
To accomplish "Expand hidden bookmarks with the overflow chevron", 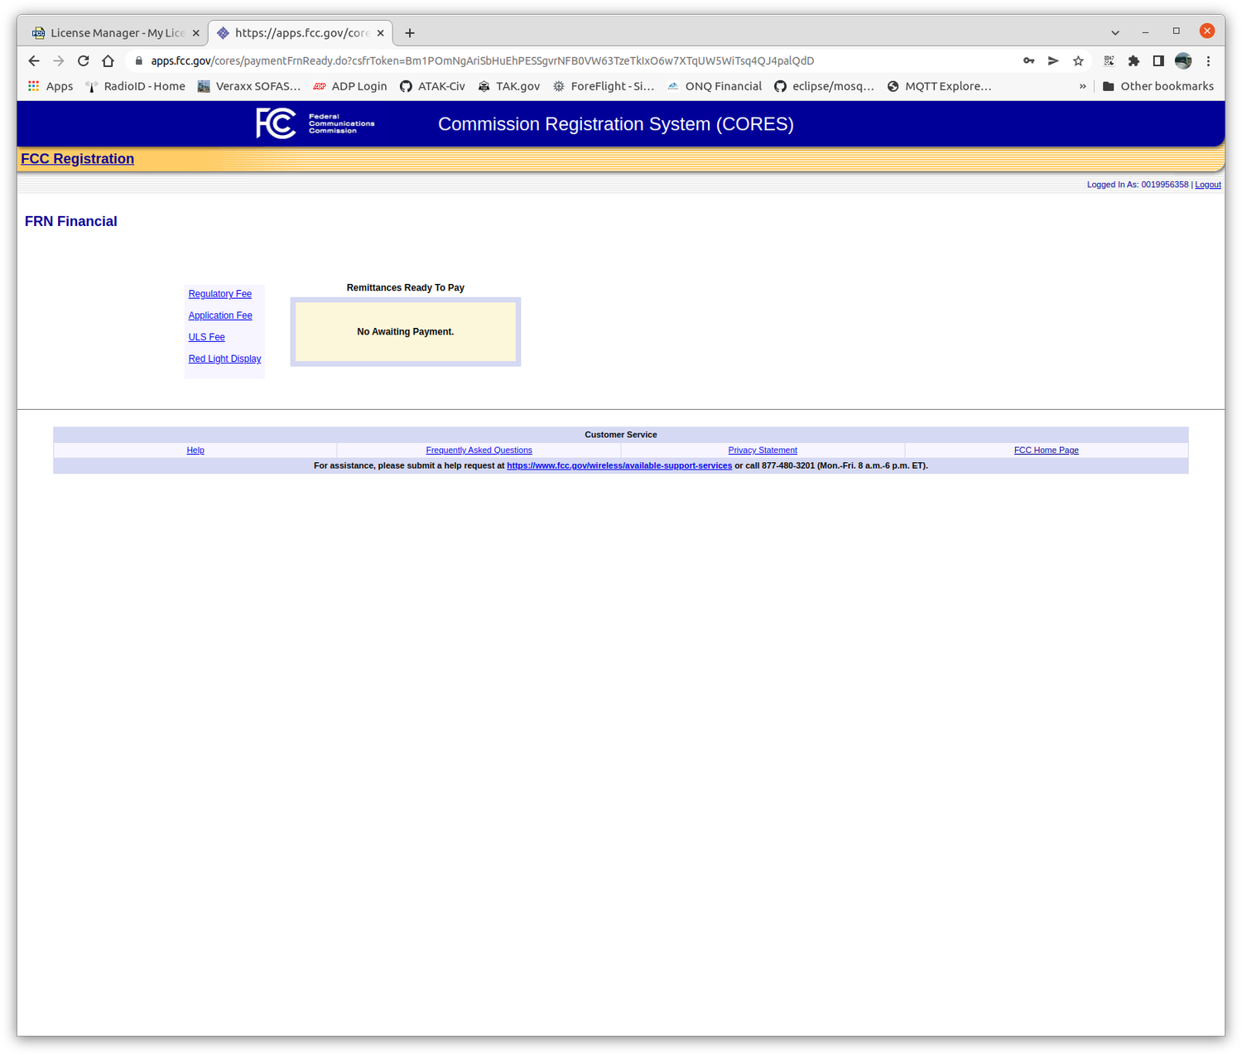I will (1083, 85).
